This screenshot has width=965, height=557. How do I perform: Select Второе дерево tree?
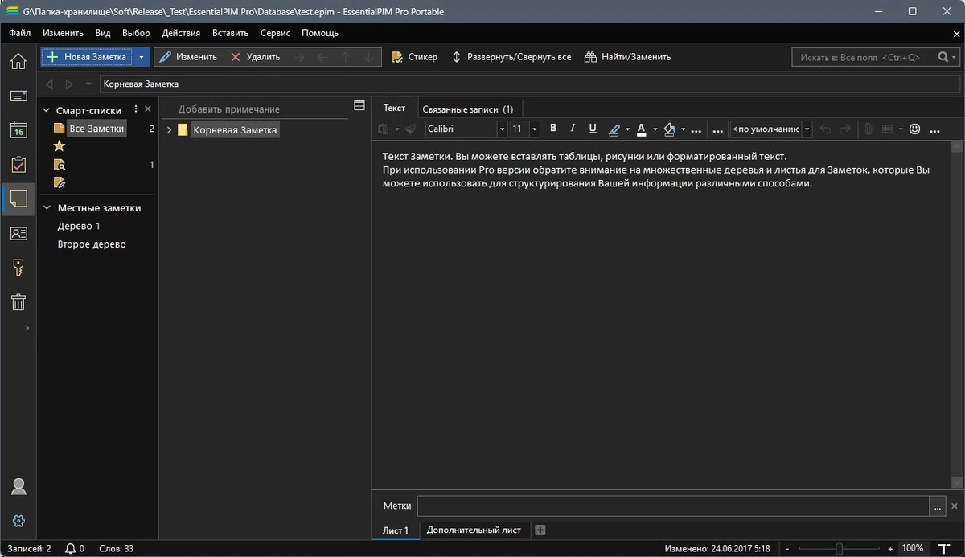(x=92, y=244)
